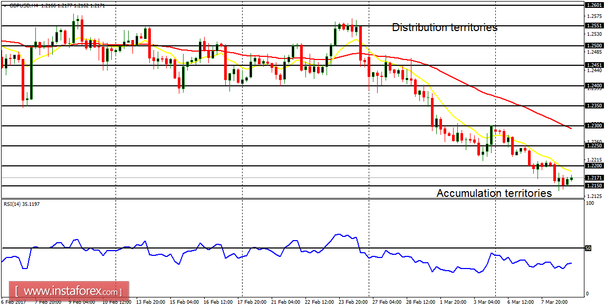The image size is (605, 308).
Task: Click the latest green candle on the right
Action: tap(571, 178)
